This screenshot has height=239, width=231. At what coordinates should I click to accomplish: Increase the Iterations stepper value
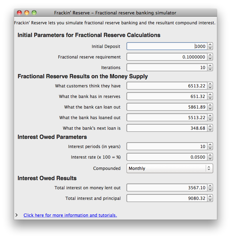pyautogui.click(x=210, y=66)
